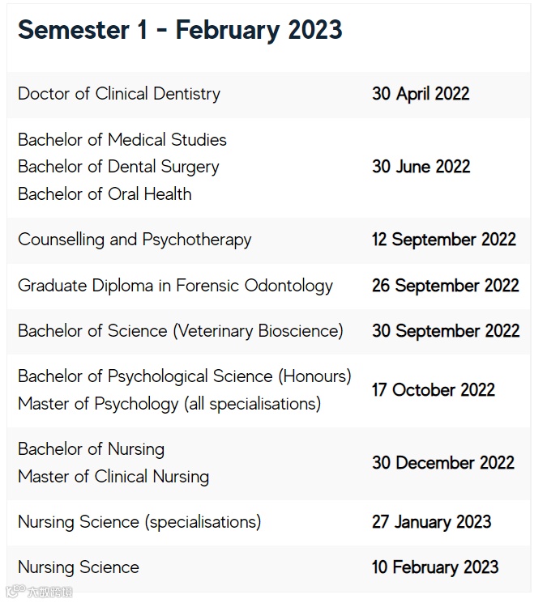This screenshot has width=547, height=603.
Task: Click the 30 September 2022 date
Action: coord(446,332)
